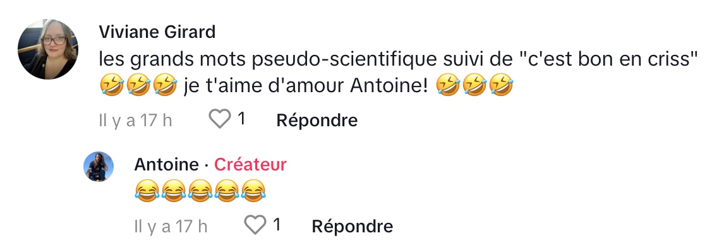Click Antoine's row of crying-laughing emojis

pyautogui.click(x=200, y=191)
